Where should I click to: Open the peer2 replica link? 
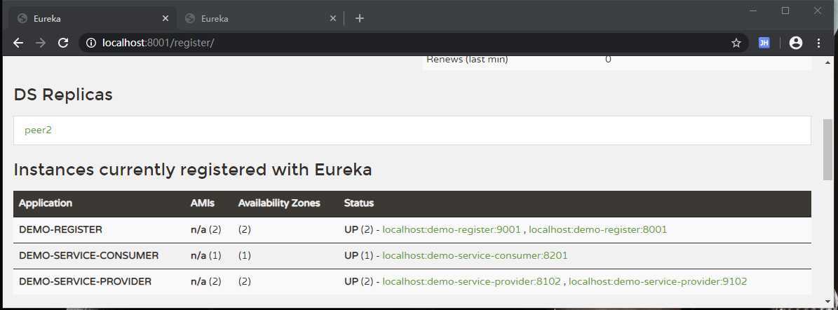pyautogui.click(x=38, y=130)
